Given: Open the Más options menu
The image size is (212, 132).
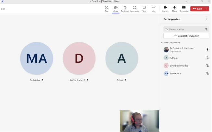Looking at the screenshot, I should click(153, 8).
